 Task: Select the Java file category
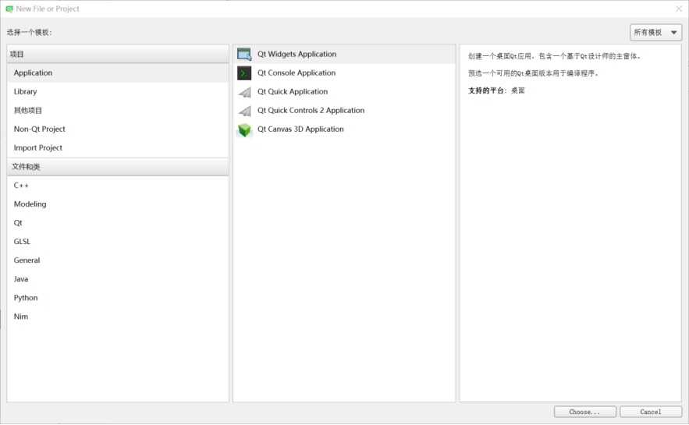[x=118, y=279]
